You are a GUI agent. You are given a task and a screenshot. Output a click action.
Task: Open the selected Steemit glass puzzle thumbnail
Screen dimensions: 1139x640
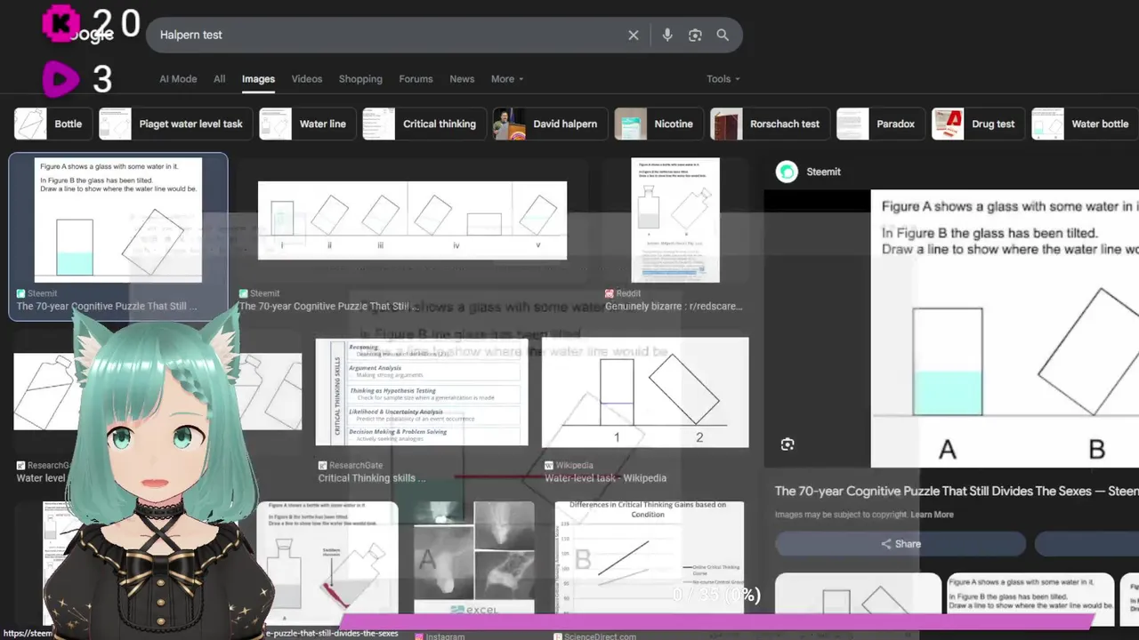[118, 220]
